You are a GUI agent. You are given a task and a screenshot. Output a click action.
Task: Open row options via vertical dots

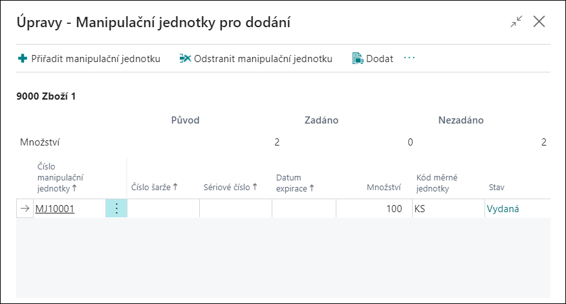pos(116,208)
